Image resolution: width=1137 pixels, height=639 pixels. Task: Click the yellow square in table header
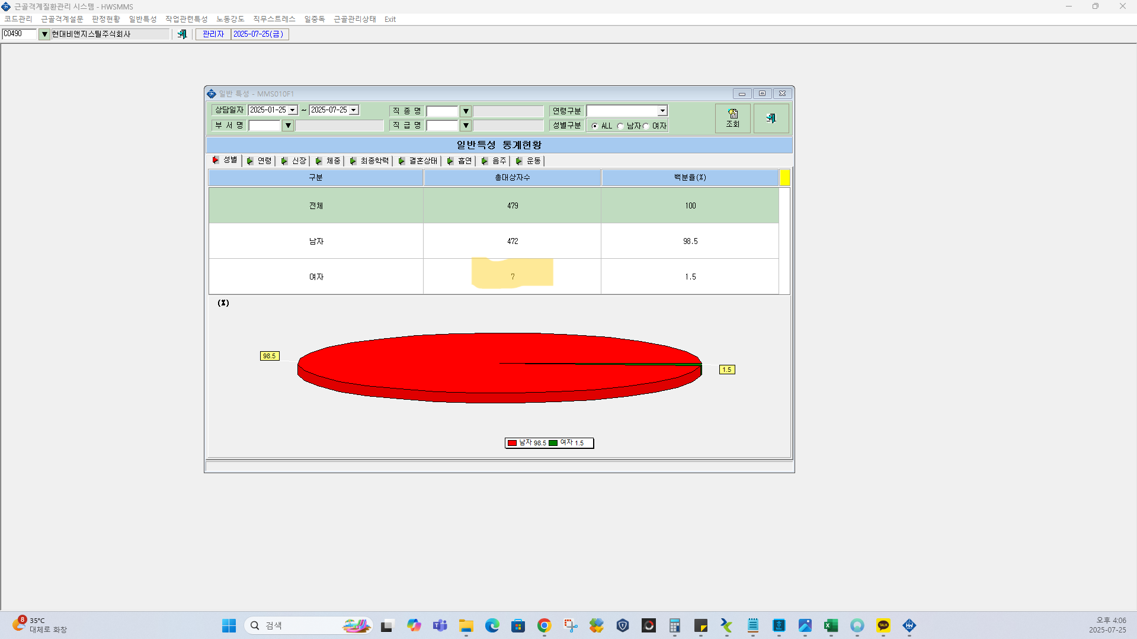(785, 178)
